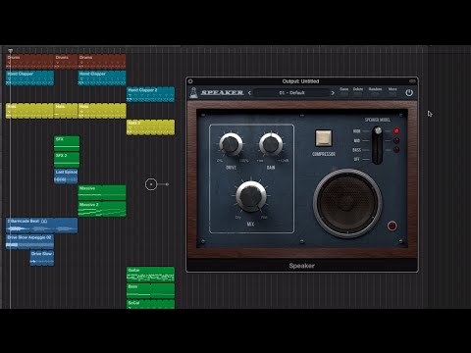The image size is (471, 353).
Task: Click the Save preset button
Action: [344, 91]
